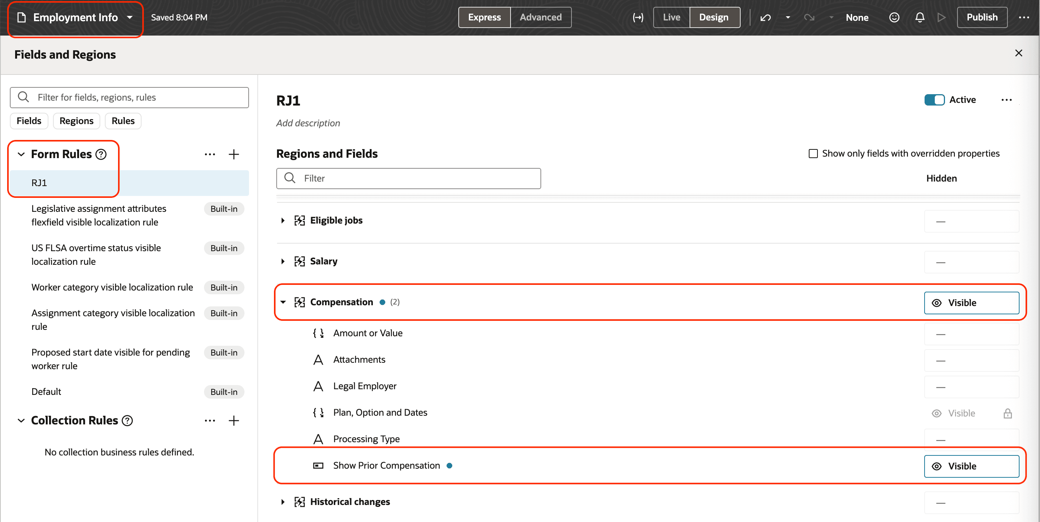Select the Regions filter chip
This screenshot has width=1040, height=522.
(x=76, y=121)
